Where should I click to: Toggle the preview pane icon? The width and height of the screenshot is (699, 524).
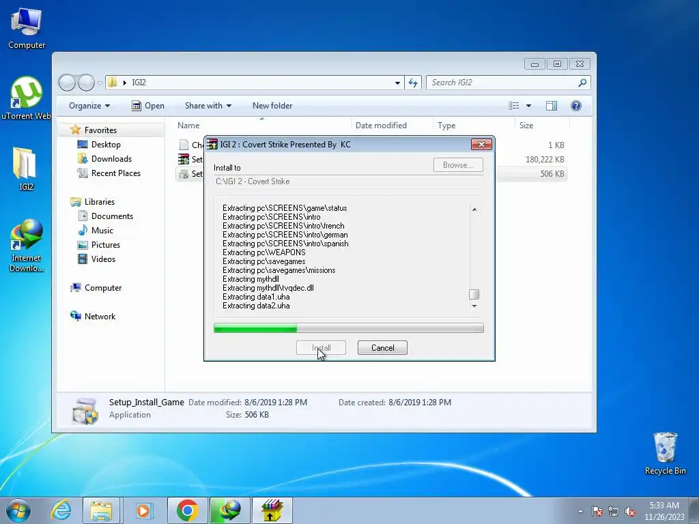[552, 106]
